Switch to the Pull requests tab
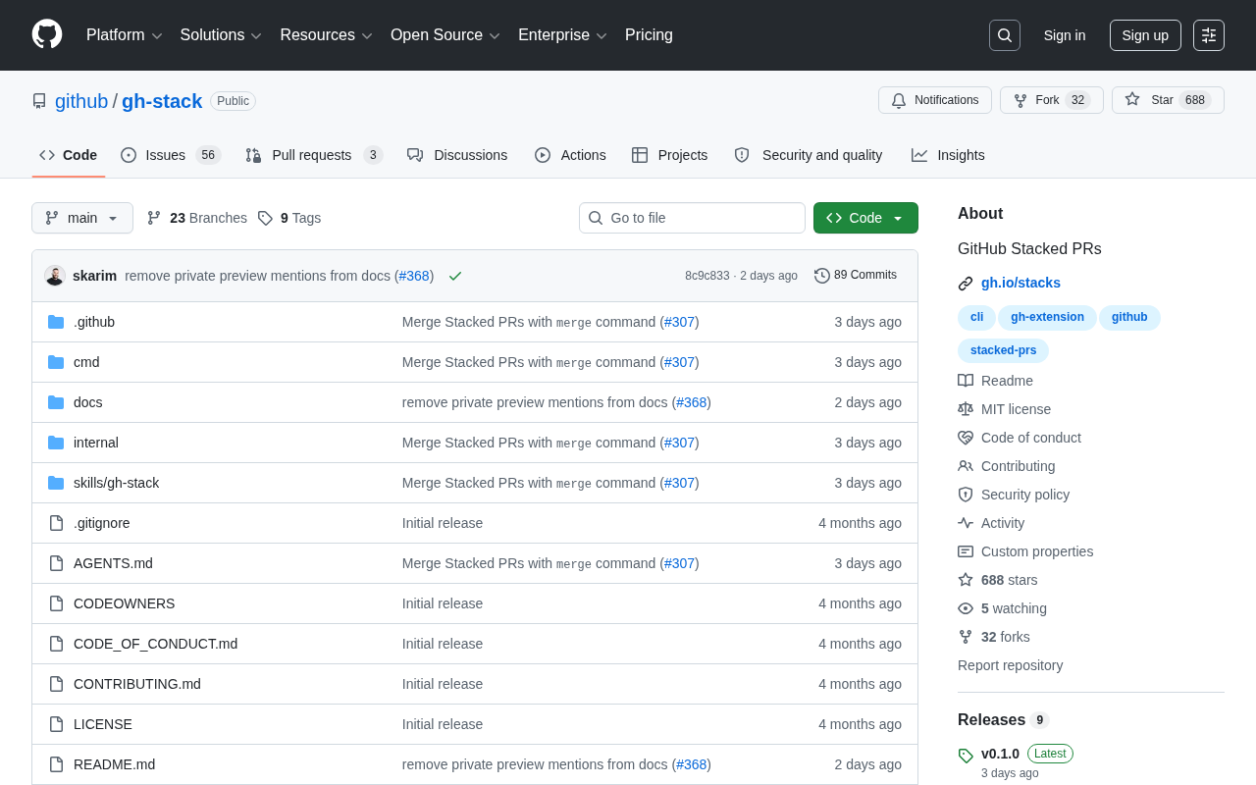 pyautogui.click(x=313, y=155)
